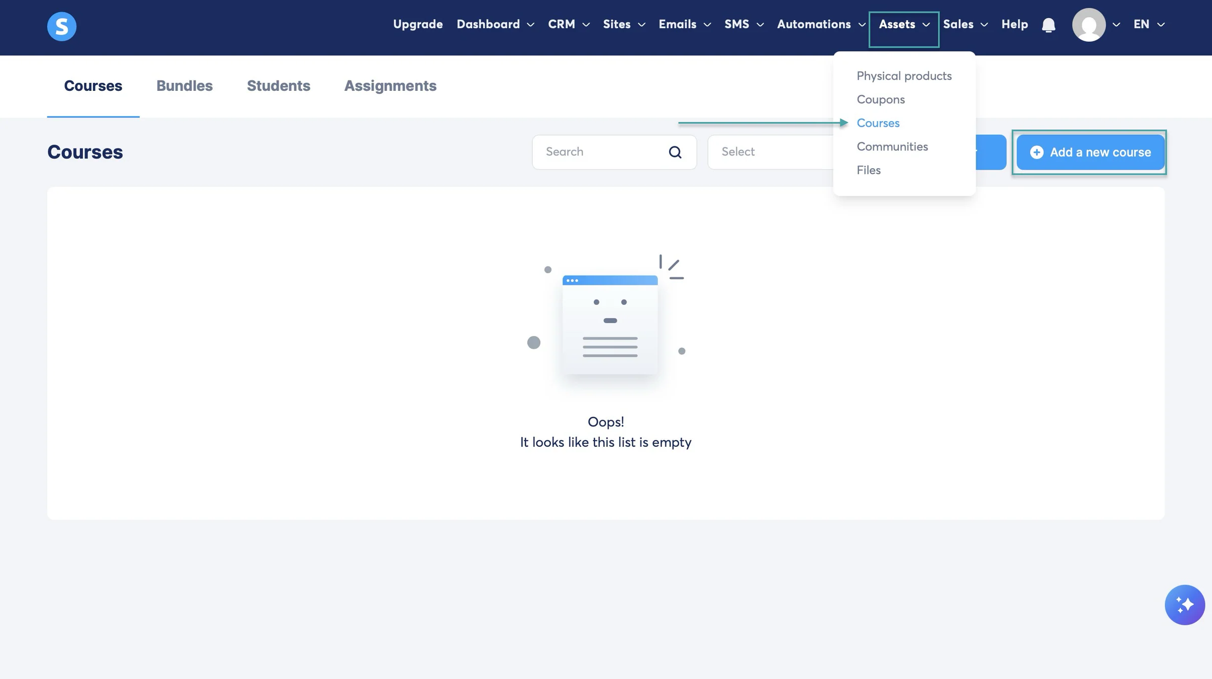Image resolution: width=1212 pixels, height=679 pixels.
Task: Expand the Dashboard menu
Action: [495, 24]
